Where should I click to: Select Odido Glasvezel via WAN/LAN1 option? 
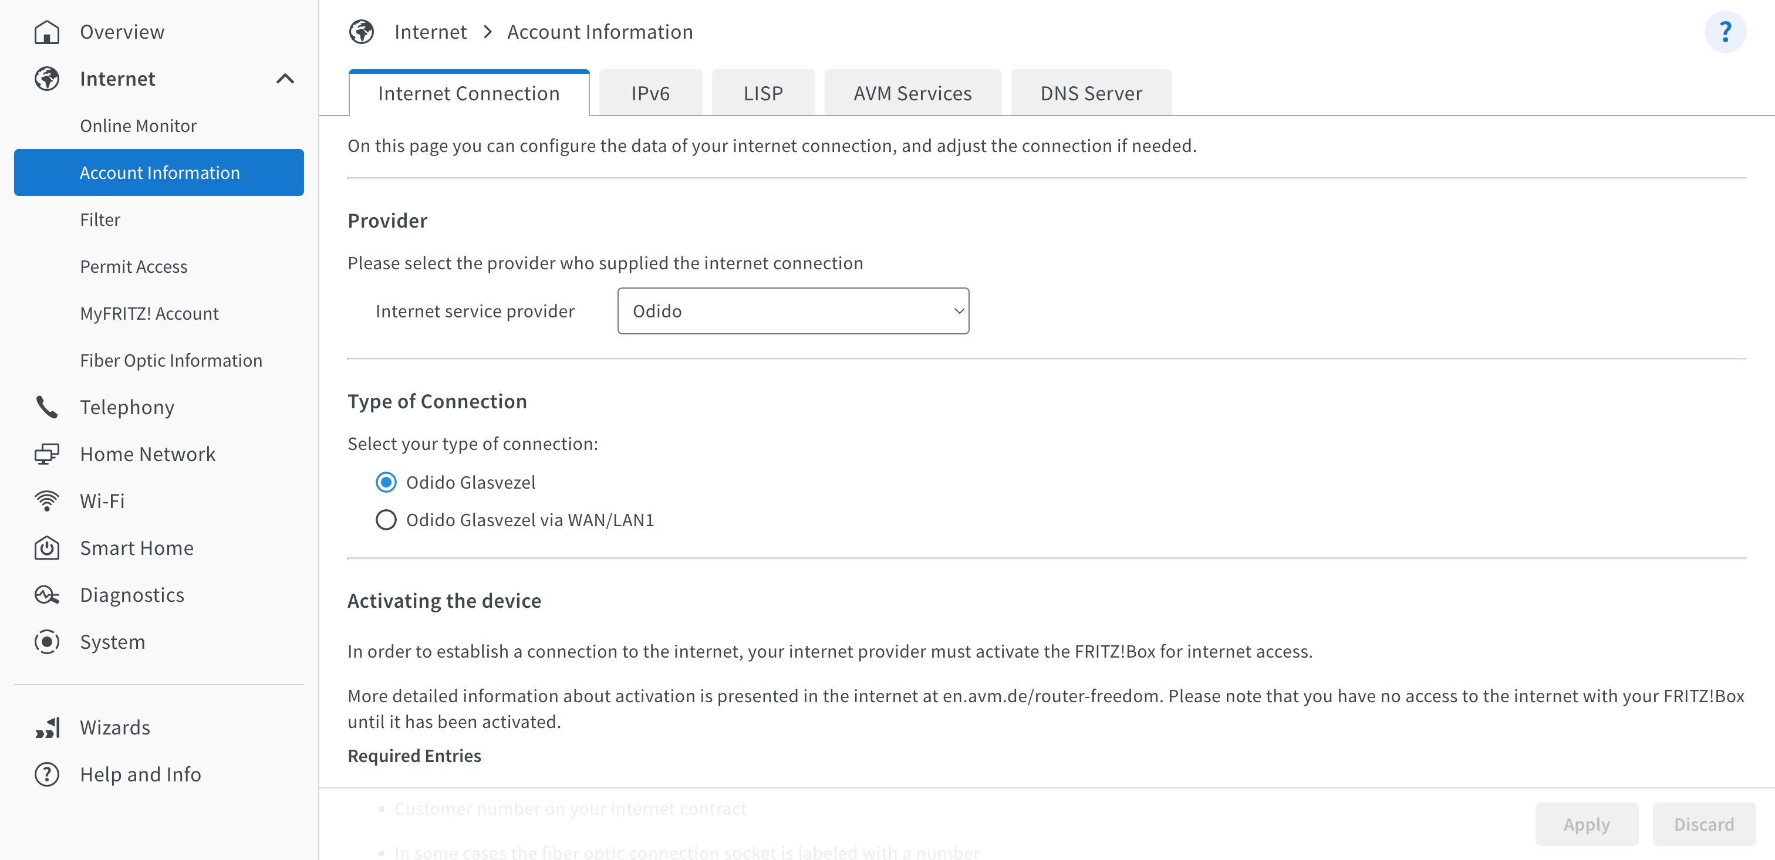pyautogui.click(x=386, y=520)
